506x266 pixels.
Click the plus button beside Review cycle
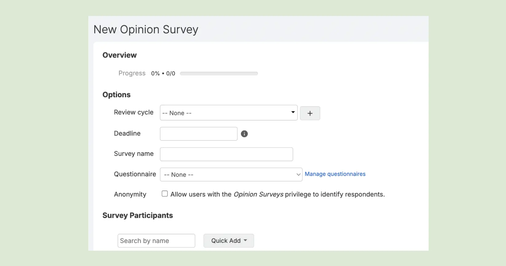click(x=310, y=113)
